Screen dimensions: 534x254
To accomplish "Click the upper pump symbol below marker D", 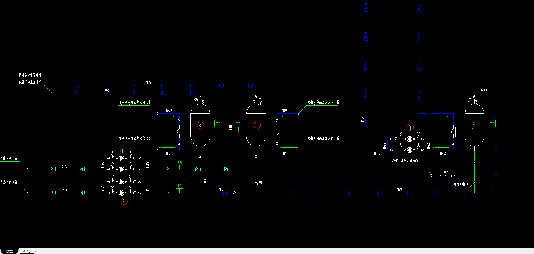I will (409, 139).
